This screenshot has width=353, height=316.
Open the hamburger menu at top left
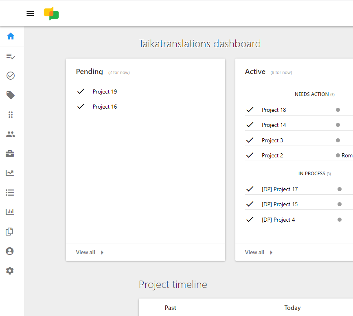[x=30, y=13]
